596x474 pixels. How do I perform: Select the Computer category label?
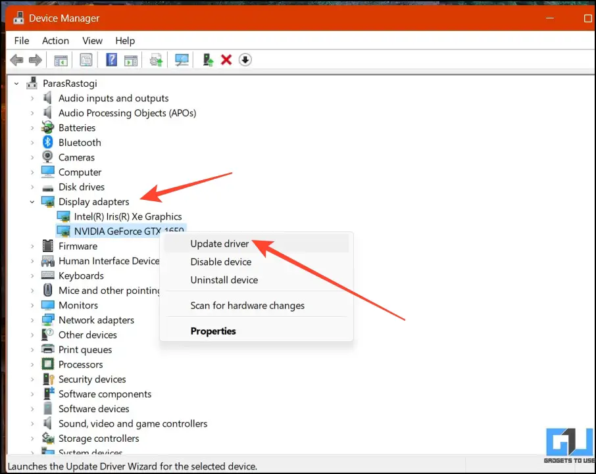pyautogui.click(x=80, y=172)
